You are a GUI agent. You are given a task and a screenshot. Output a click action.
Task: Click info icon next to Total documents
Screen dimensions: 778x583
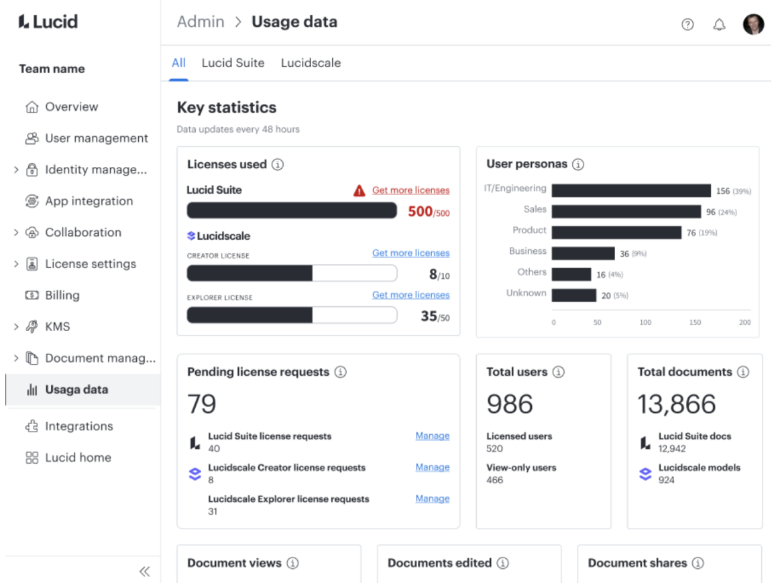(742, 372)
